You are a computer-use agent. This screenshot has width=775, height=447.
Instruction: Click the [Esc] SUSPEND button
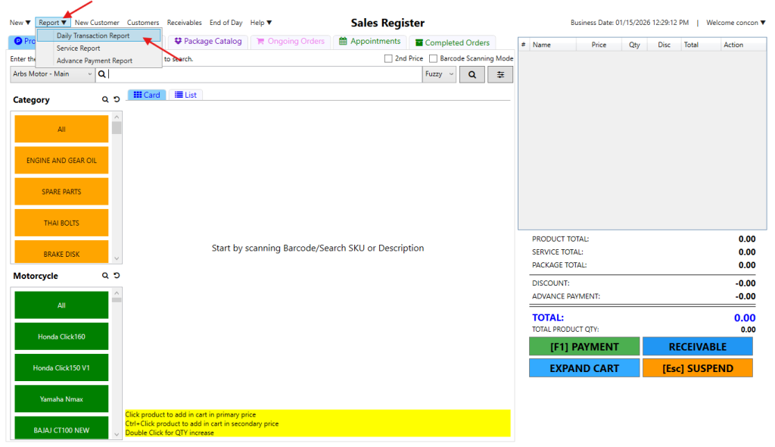coord(697,368)
